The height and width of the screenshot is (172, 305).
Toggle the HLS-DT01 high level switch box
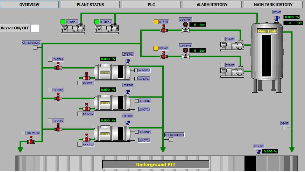coord(136,70)
